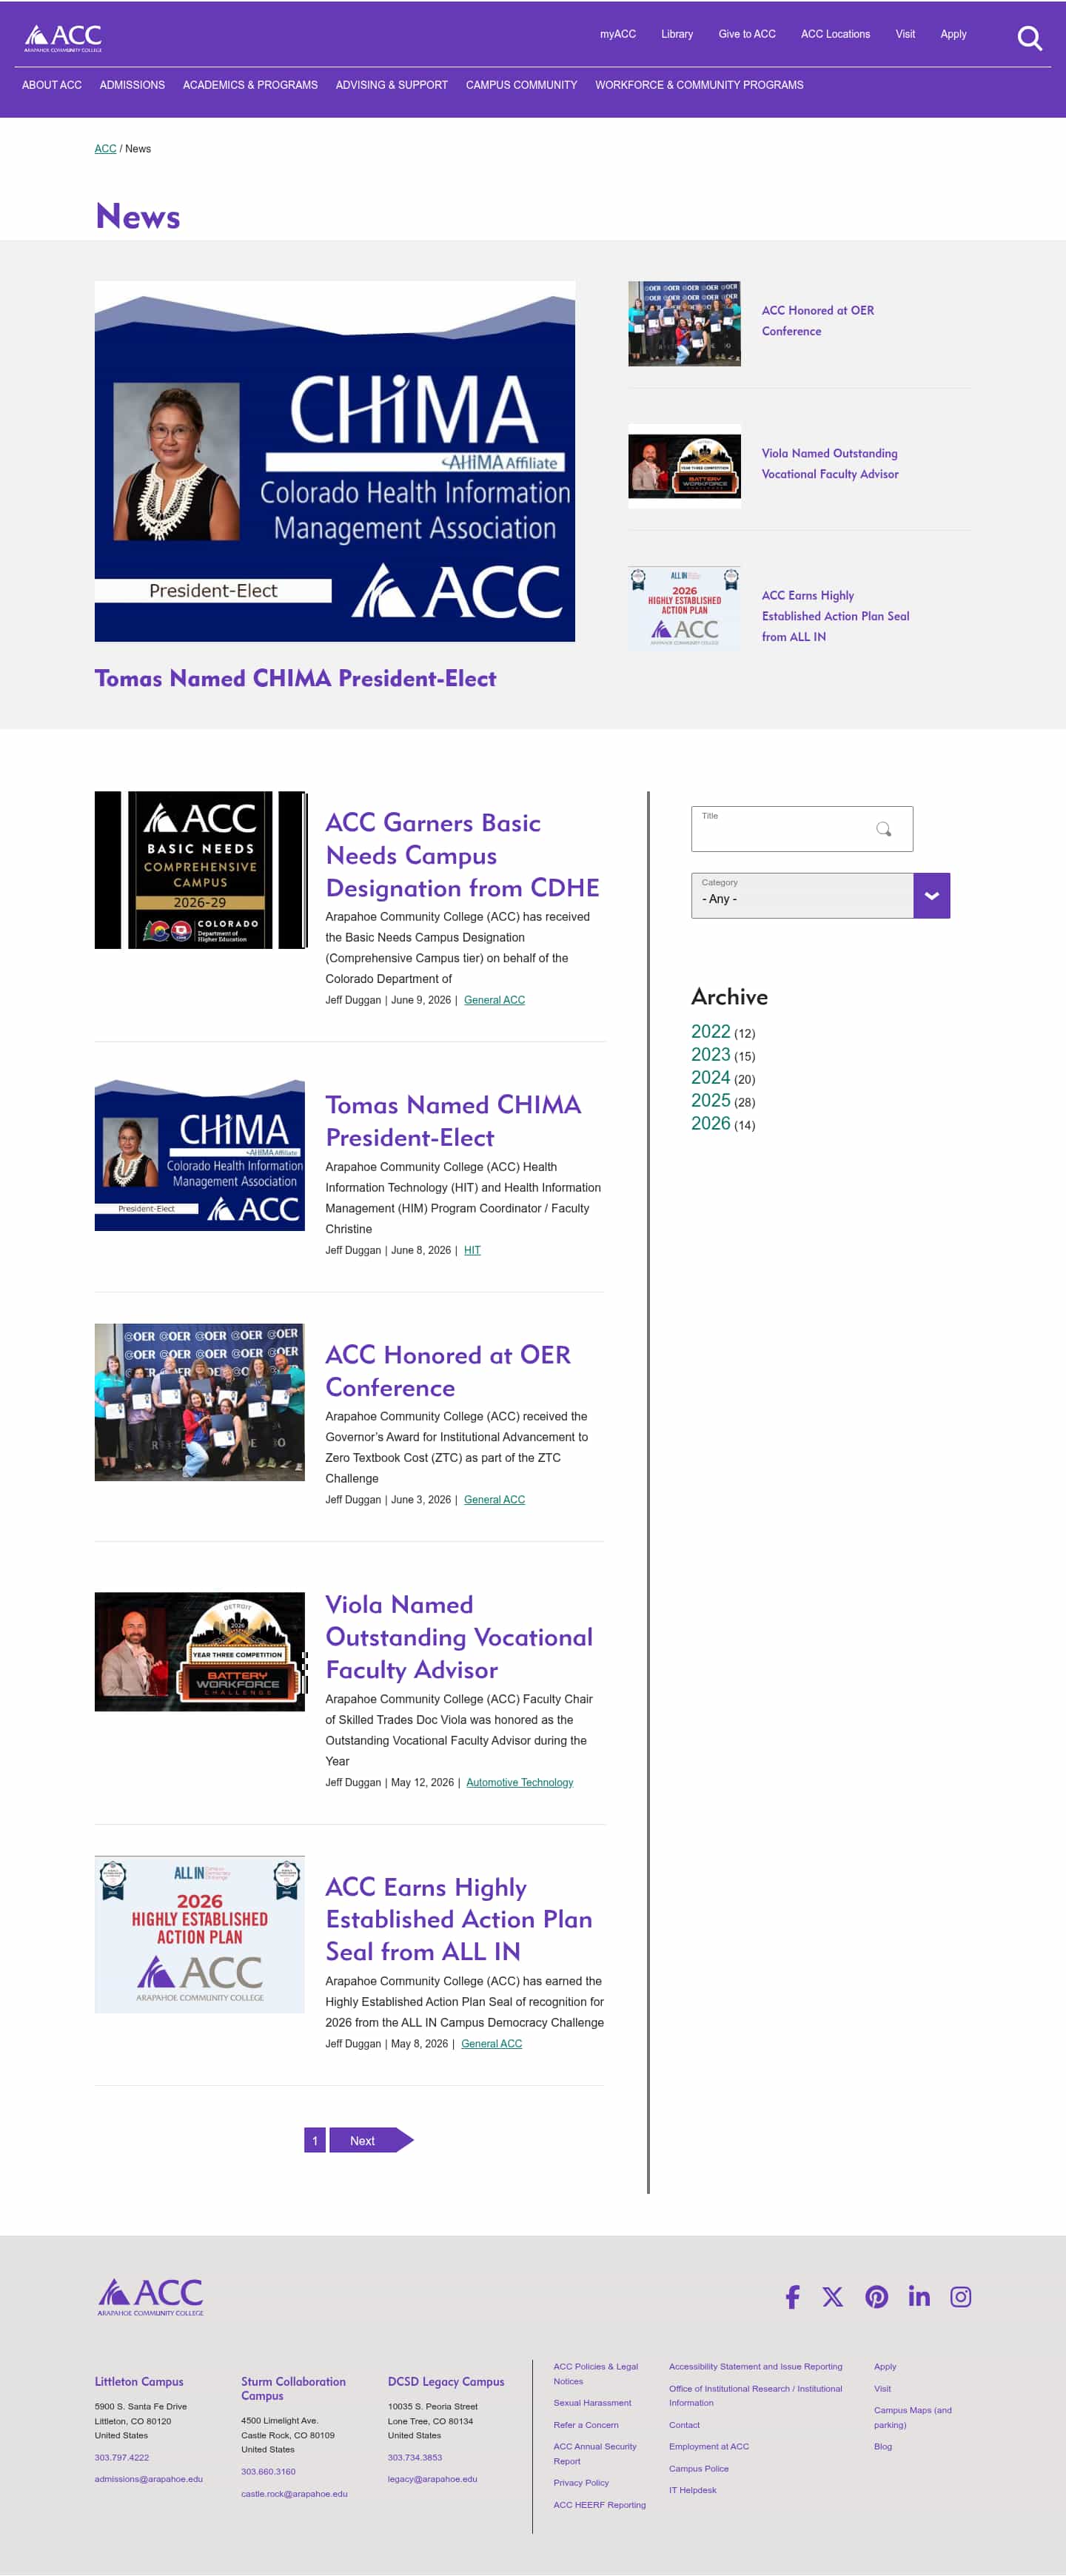Image resolution: width=1066 pixels, height=2576 pixels.
Task: Click General ACC tag on the May 8 article
Action: tap(491, 2043)
